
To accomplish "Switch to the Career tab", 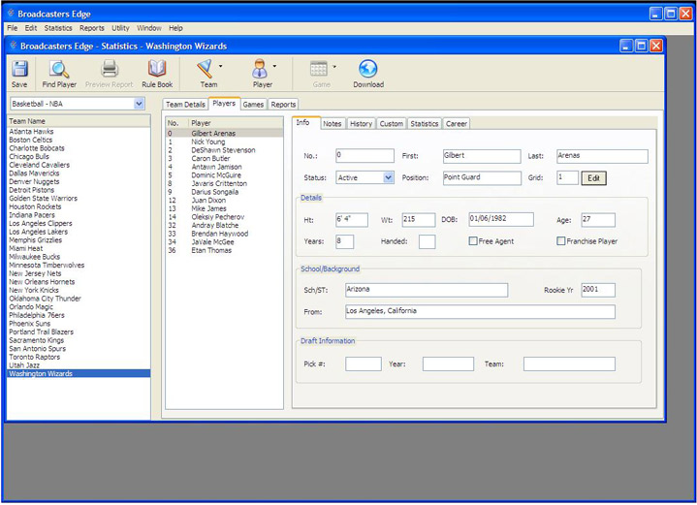I will click(456, 123).
